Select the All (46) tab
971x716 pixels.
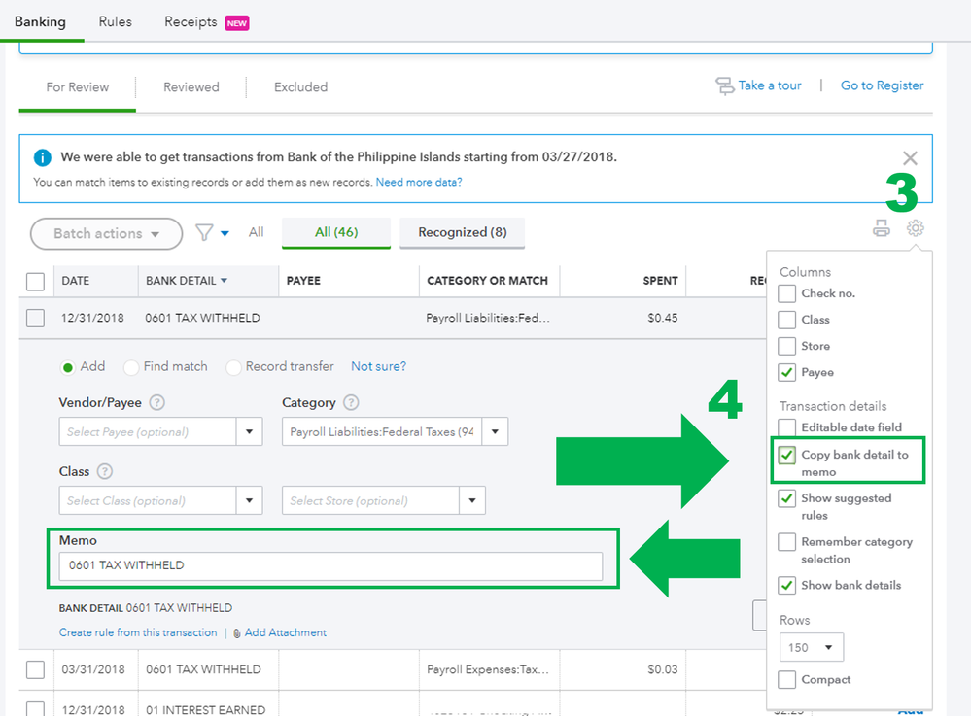[336, 233]
